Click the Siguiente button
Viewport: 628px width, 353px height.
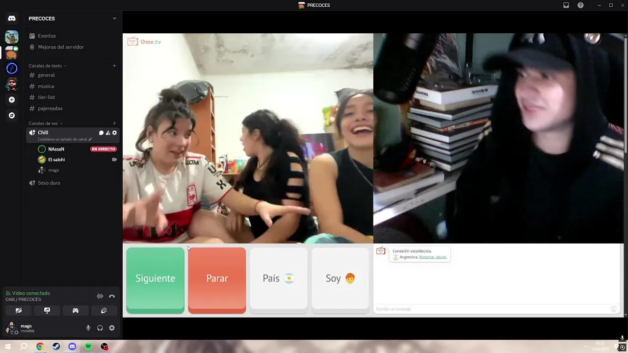(x=155, y=279)
